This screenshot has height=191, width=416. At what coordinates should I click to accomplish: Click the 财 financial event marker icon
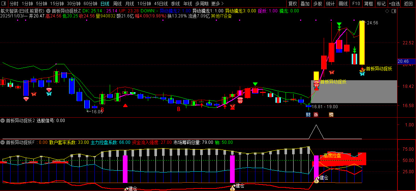coord(308,115)
